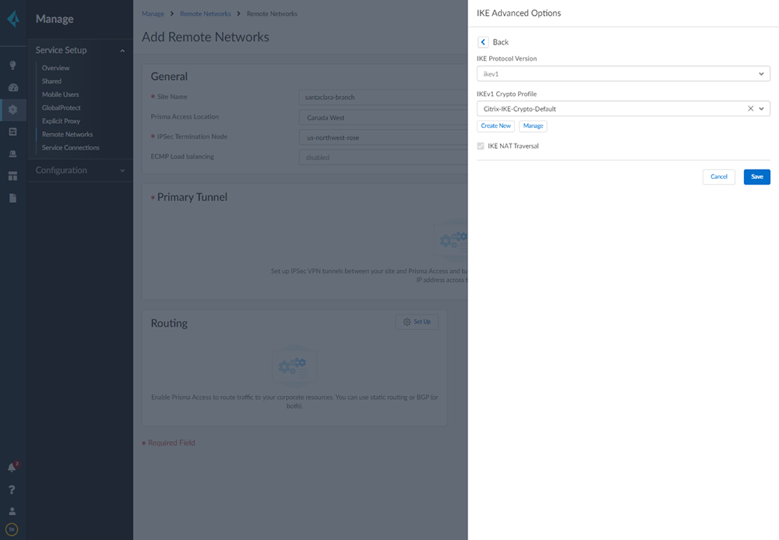Click the gear Manage icon in sidebar
Viewport: 779px width, 540px height.
click(x=12, y=110)
